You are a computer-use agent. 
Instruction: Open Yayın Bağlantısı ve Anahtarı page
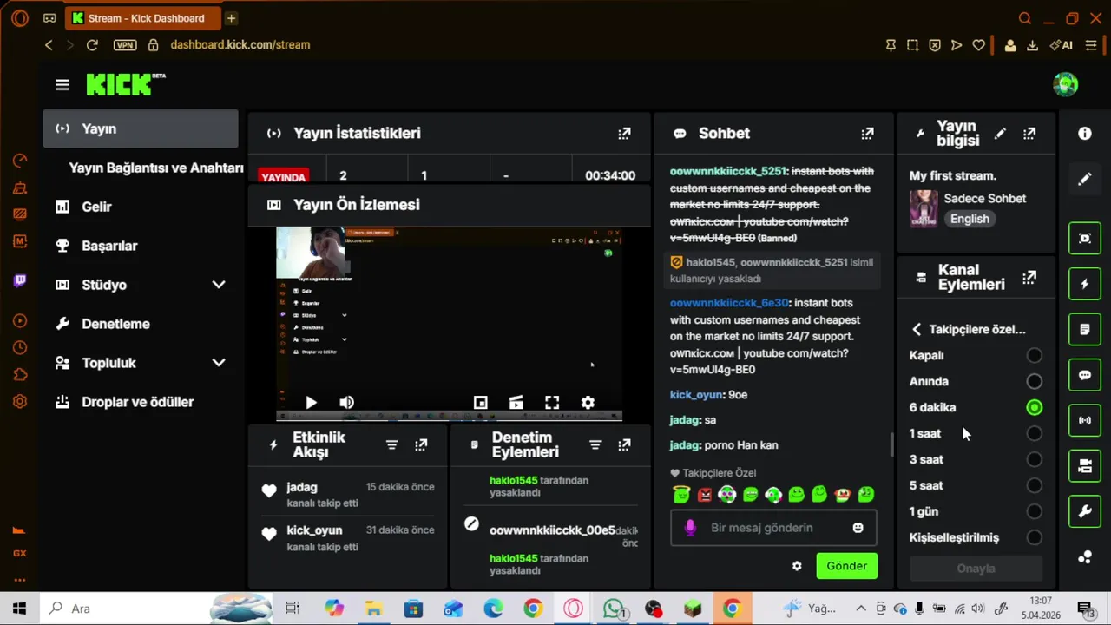pos(156,168)
